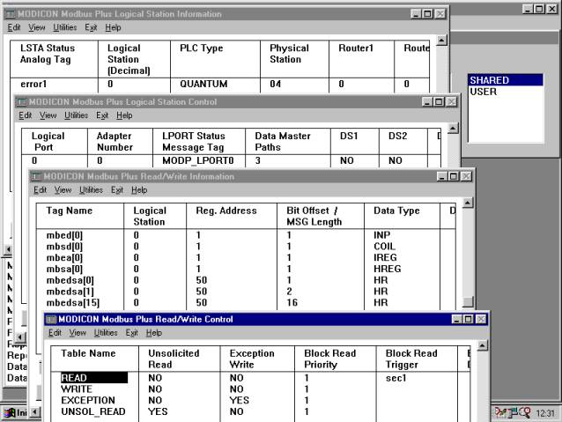Click the Logical Station Control window title icon
The height and width of the screenshot is (422, 562).
pyautogui.click(x=21, y=102)
